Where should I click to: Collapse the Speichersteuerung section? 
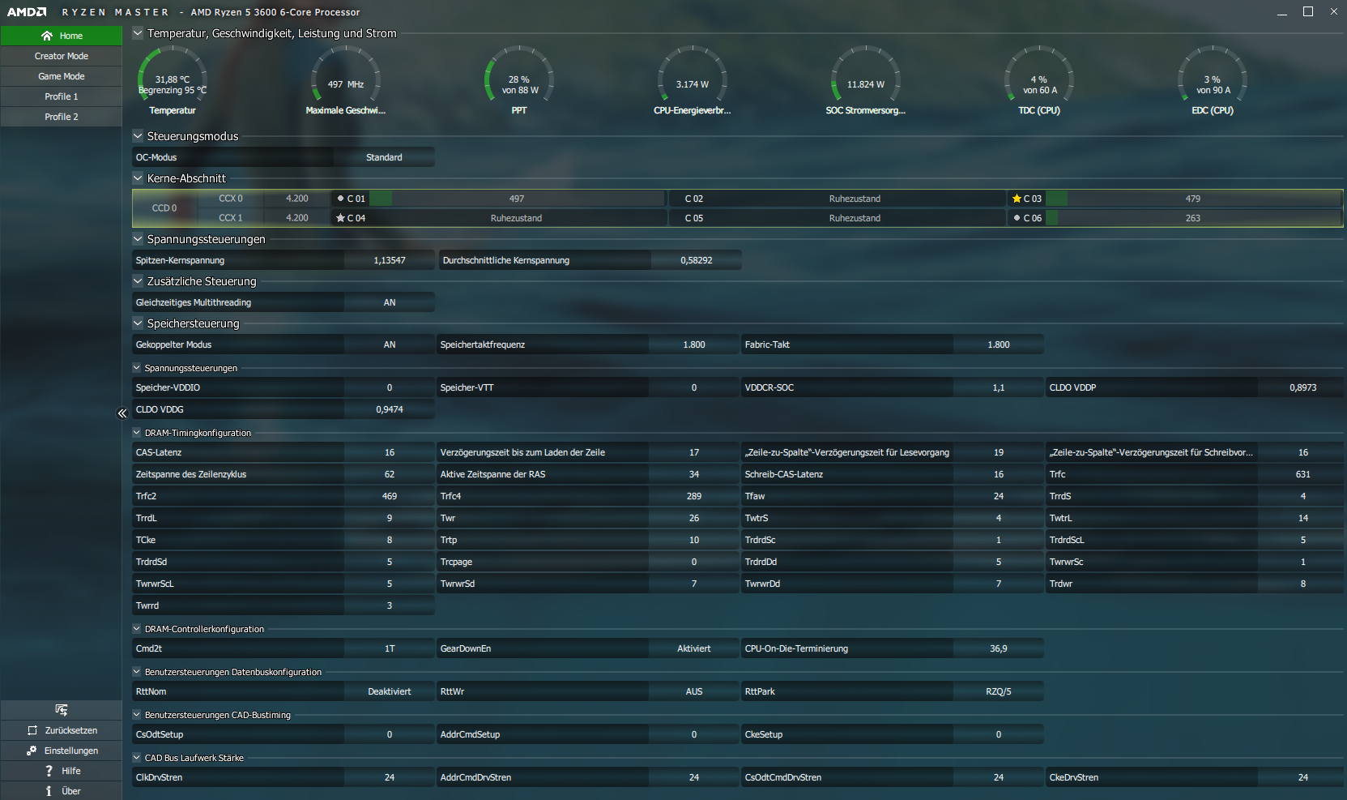point(138,323)
